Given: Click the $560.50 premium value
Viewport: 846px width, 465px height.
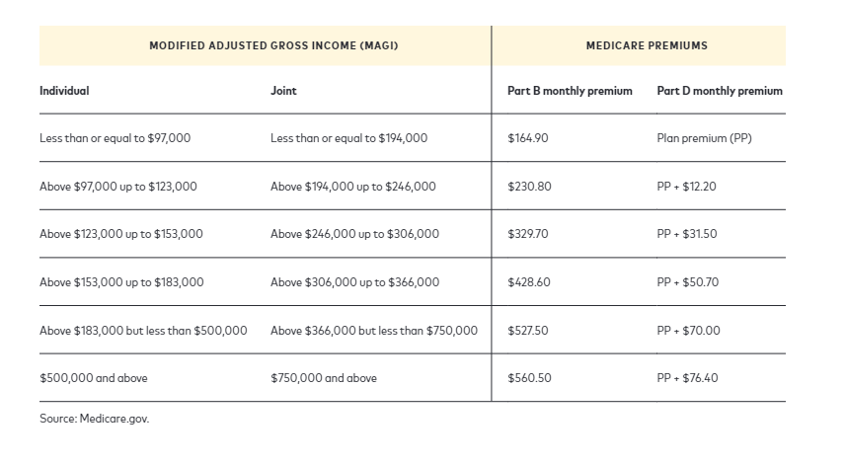Looking at the screenshot, I should 529,378.
